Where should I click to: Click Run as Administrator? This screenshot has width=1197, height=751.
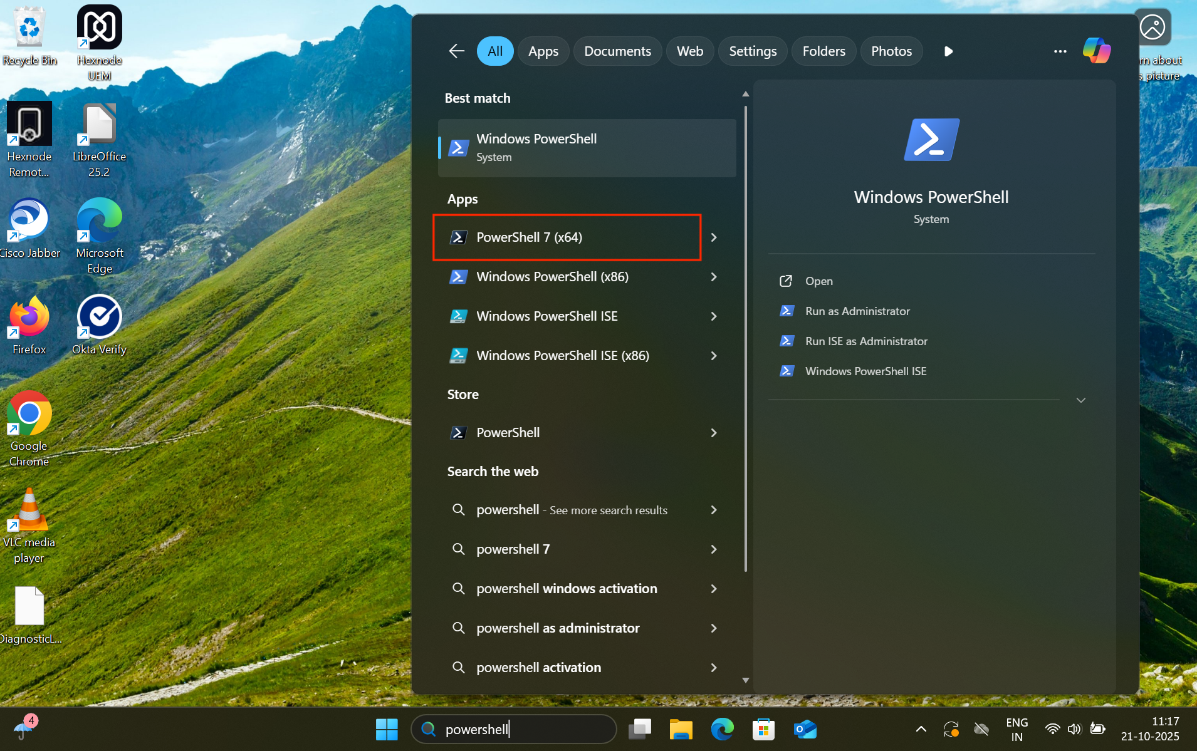coord(857,311)
